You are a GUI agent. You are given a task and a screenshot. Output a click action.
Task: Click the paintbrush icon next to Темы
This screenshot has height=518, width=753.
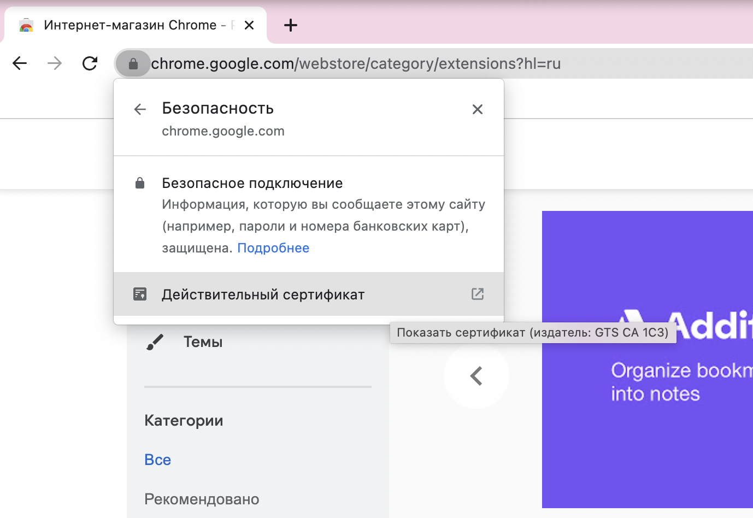point(155,341)
